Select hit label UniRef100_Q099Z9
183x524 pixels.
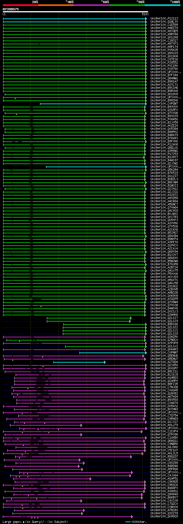click(164, 517)
